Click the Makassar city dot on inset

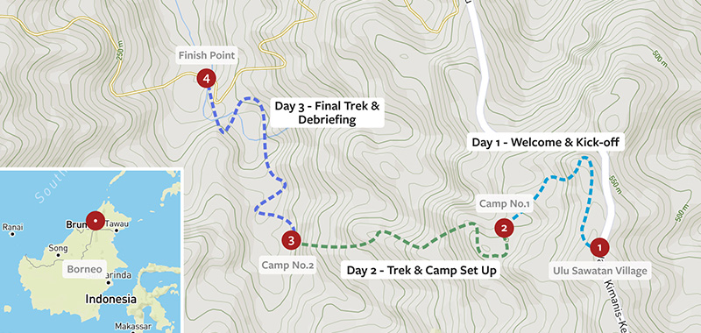coord(133,332)
